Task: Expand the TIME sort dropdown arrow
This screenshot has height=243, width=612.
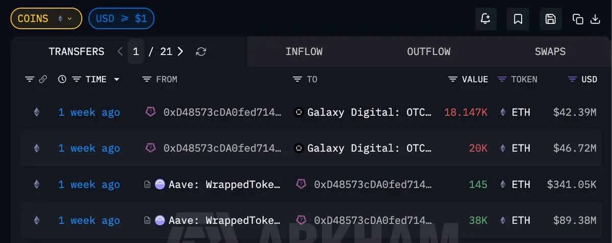Action: [116, 80]
